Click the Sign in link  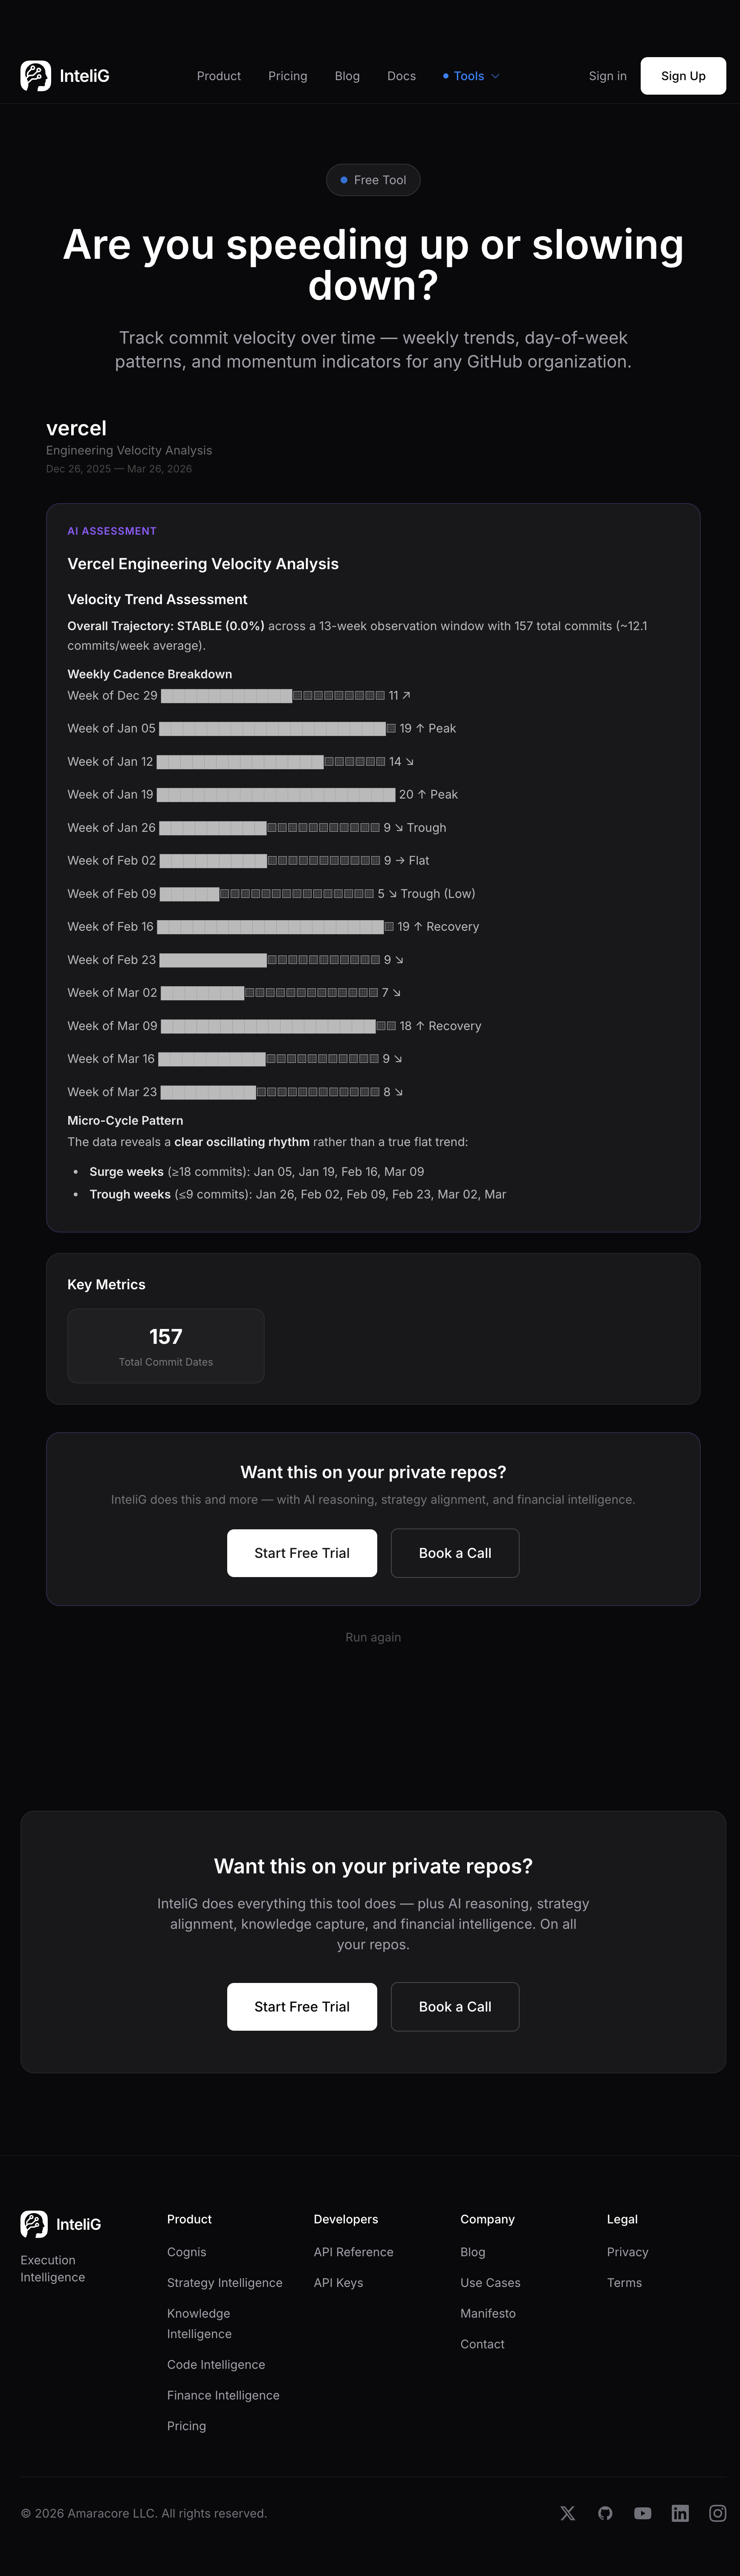click(607, 76)
